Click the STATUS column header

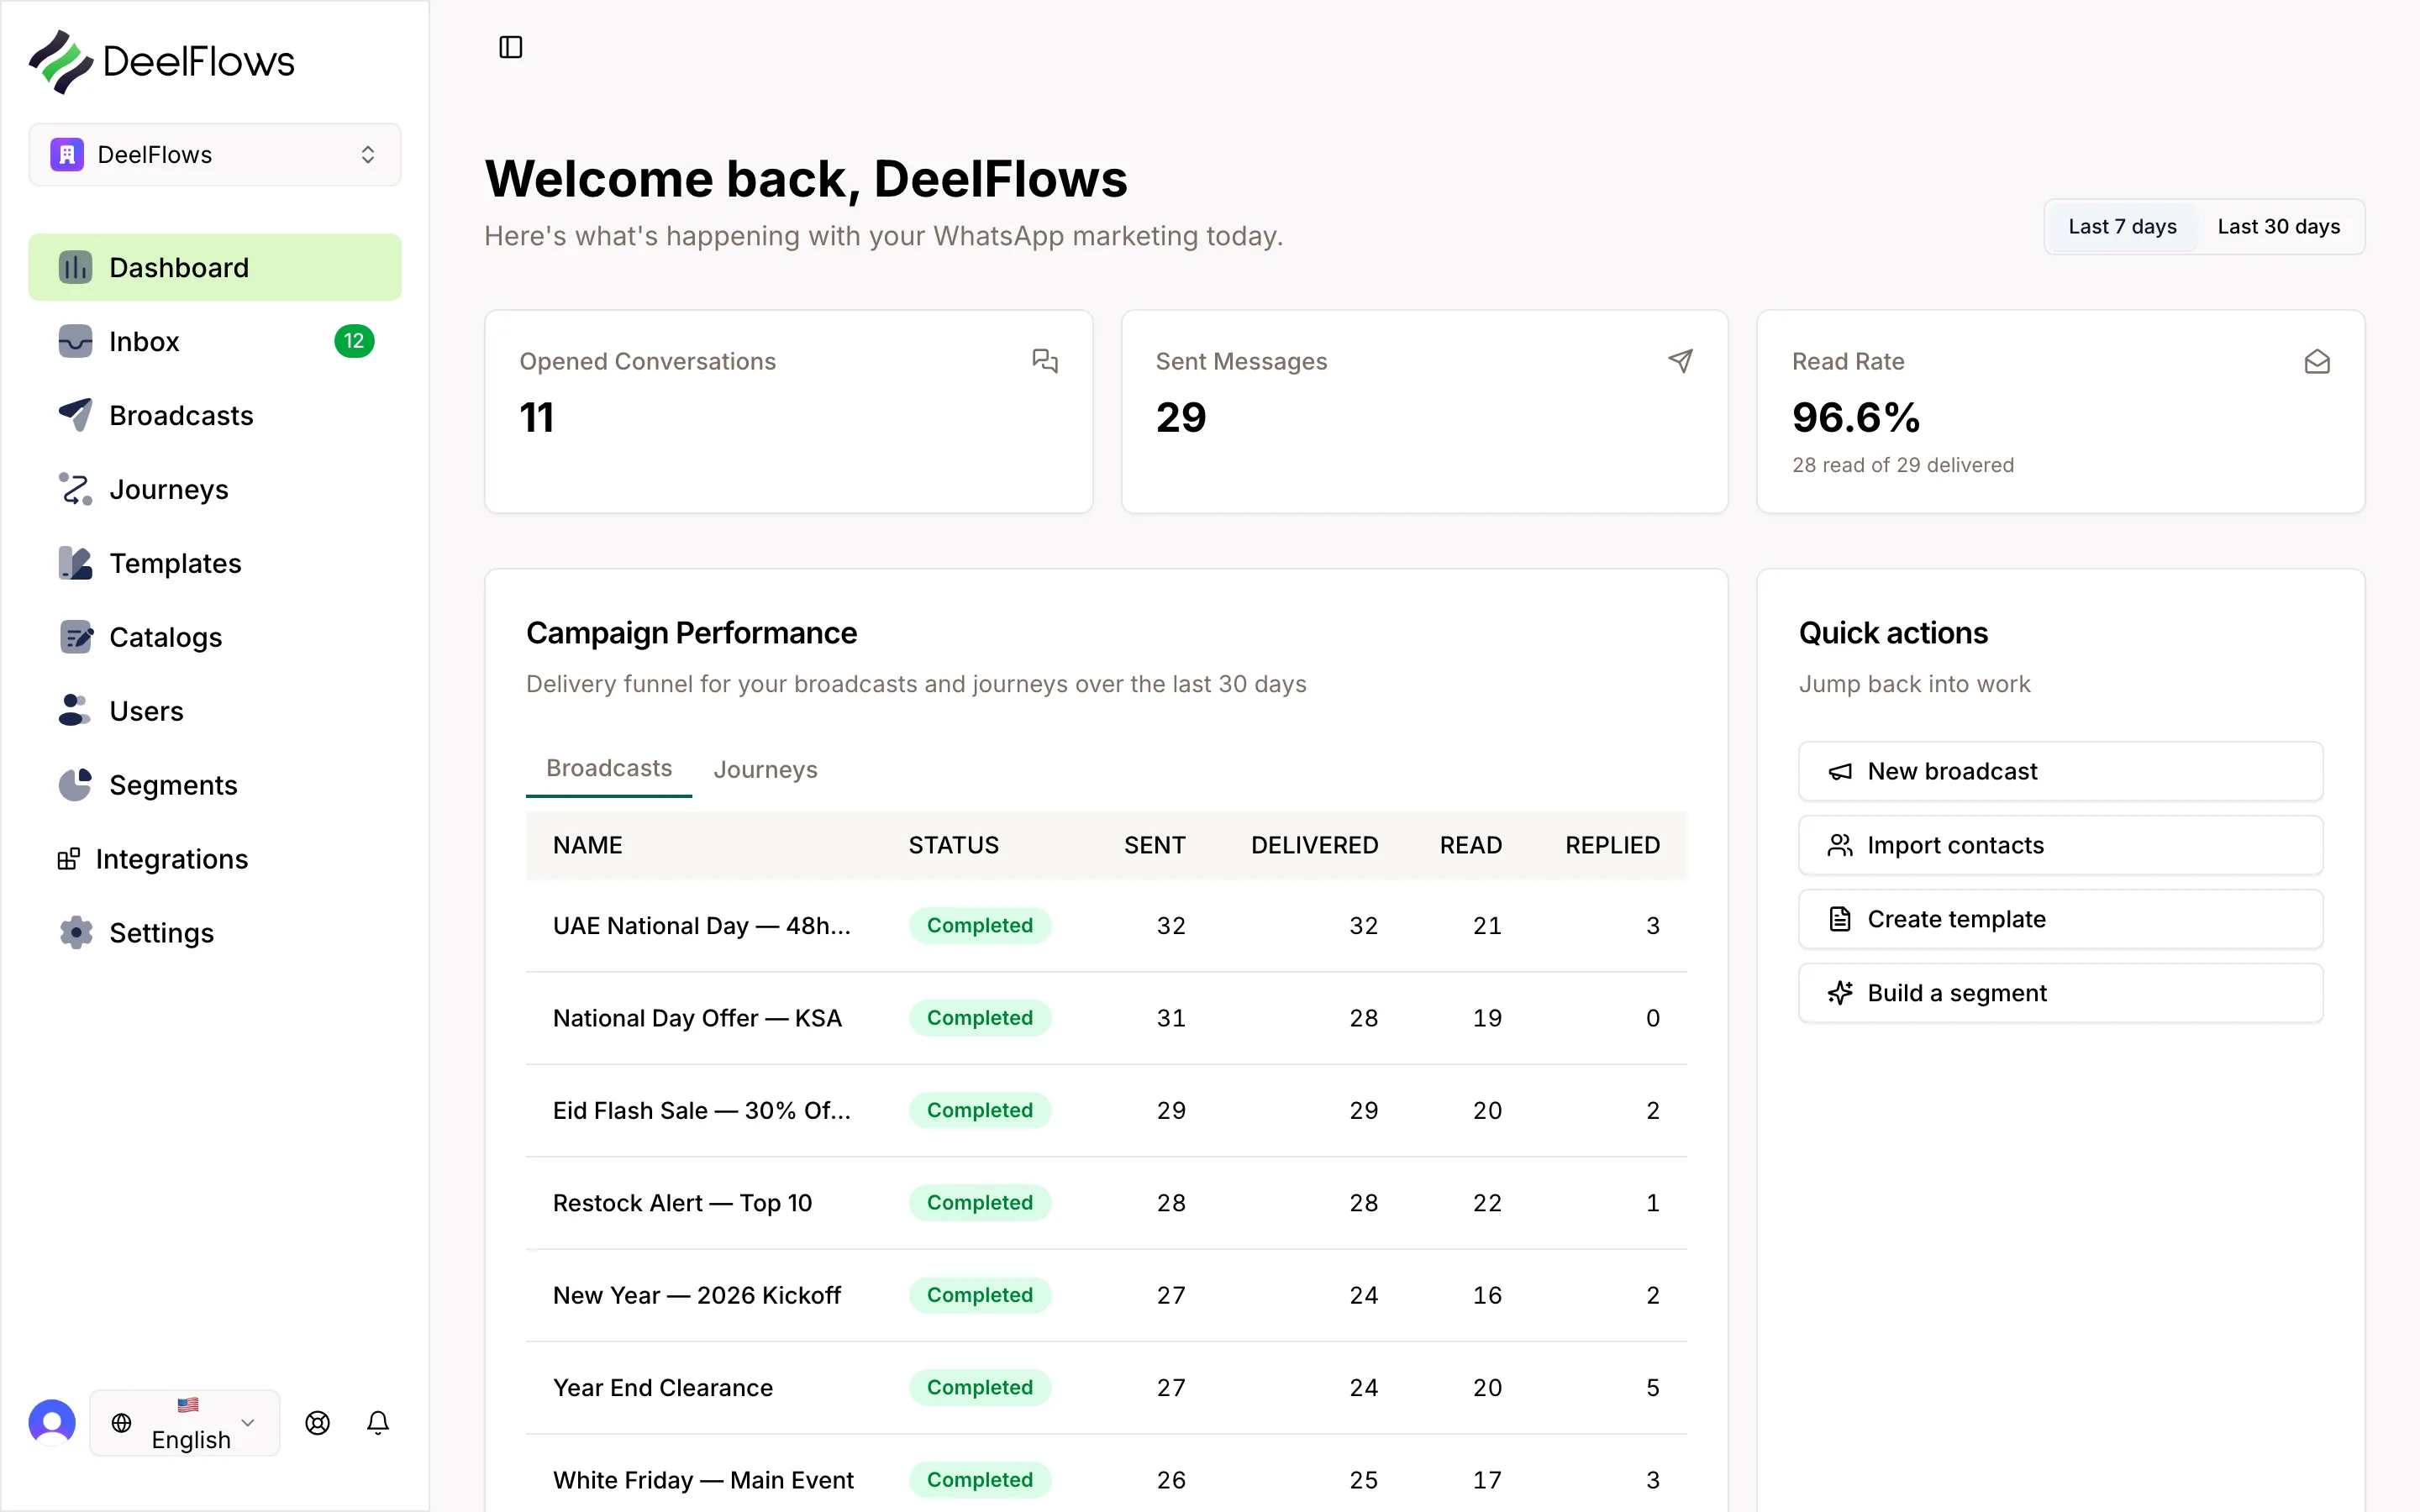point(954,846)
